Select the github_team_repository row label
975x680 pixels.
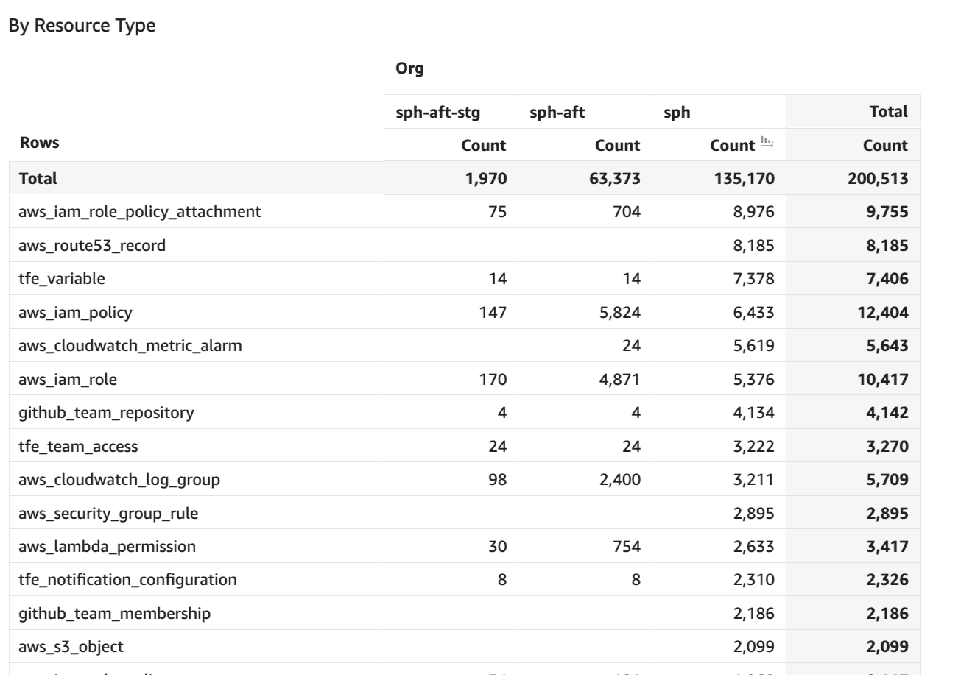click(106, 413)
